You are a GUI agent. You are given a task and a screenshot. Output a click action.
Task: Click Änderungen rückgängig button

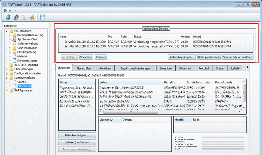[77, 149]
